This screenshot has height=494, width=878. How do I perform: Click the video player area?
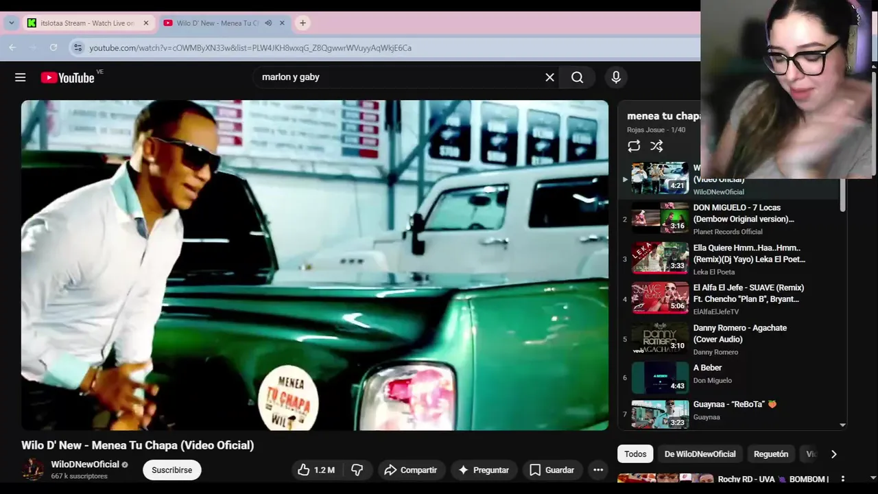click(x=315, y=266)
